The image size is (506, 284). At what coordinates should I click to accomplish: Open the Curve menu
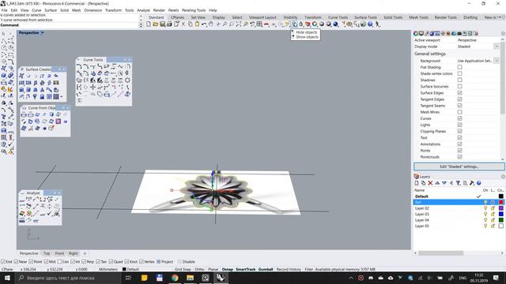36,10
